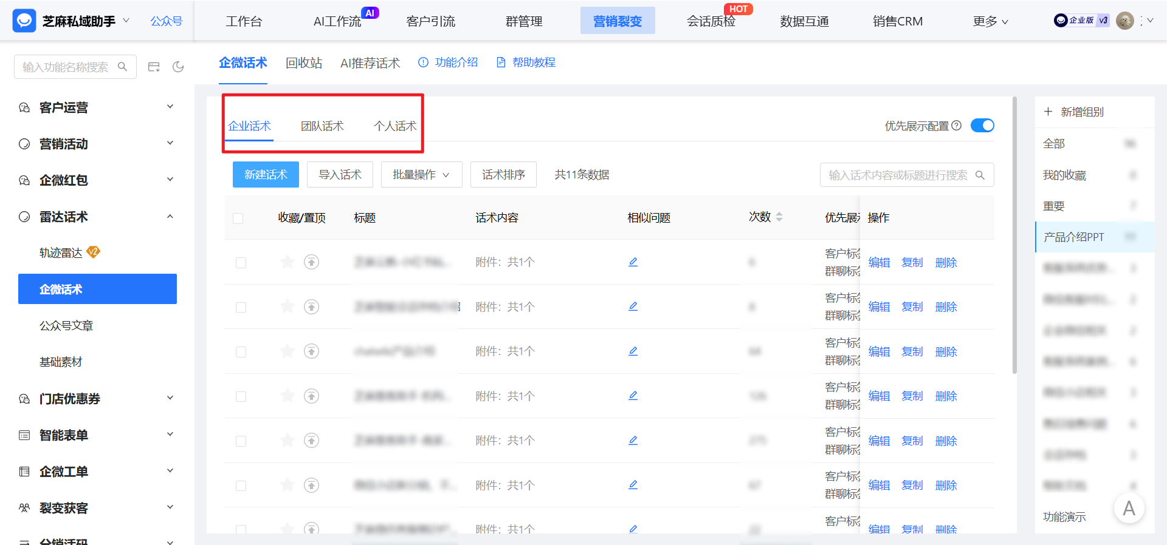Open 基础素材 in the sidebar
Viewport: 1167px width, 545px height.
pyautogui.click(x=61, y=362)
